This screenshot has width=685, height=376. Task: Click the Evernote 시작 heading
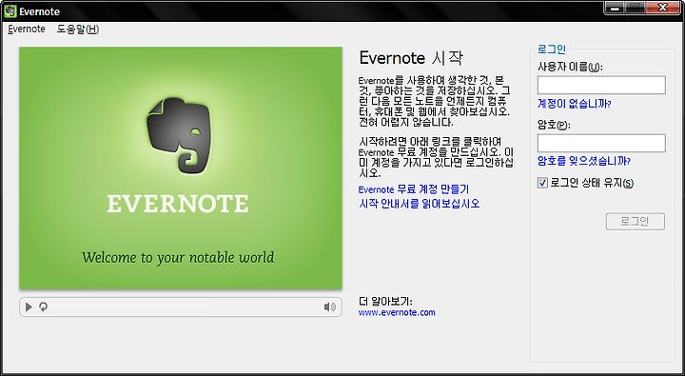click(411, 58)
